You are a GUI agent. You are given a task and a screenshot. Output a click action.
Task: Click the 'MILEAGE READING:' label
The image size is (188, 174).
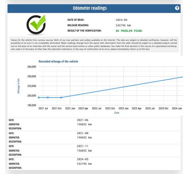click(78, 25)
